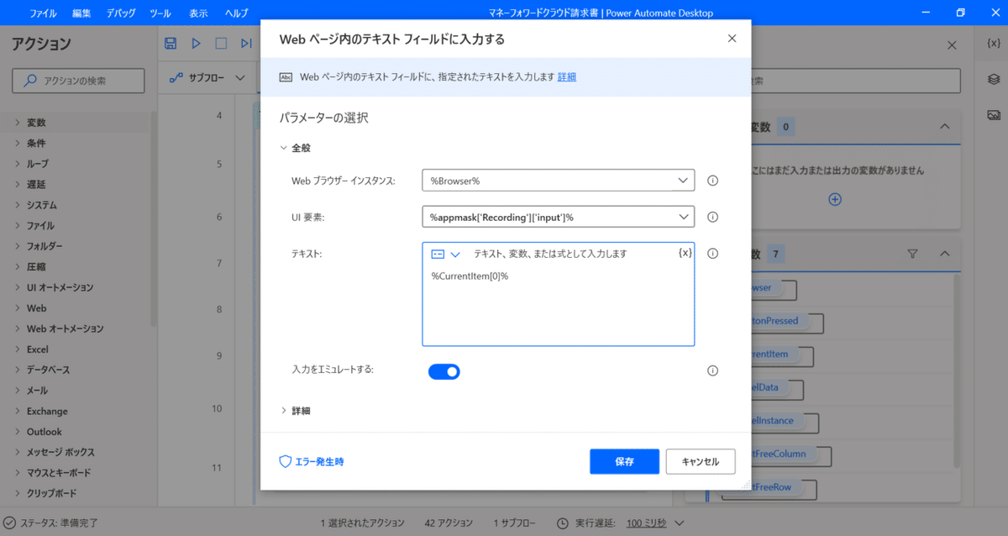Stop the flow with the stop icon

click(x=221, y=43)
